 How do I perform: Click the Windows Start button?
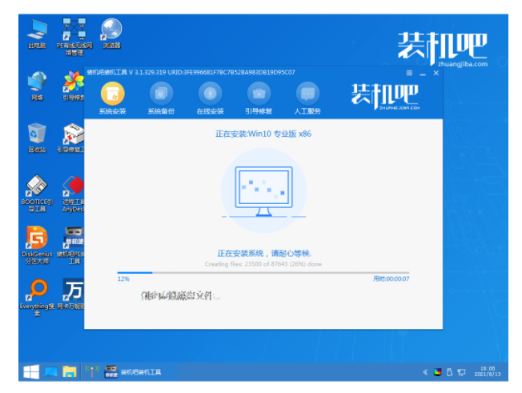(31, 371)
